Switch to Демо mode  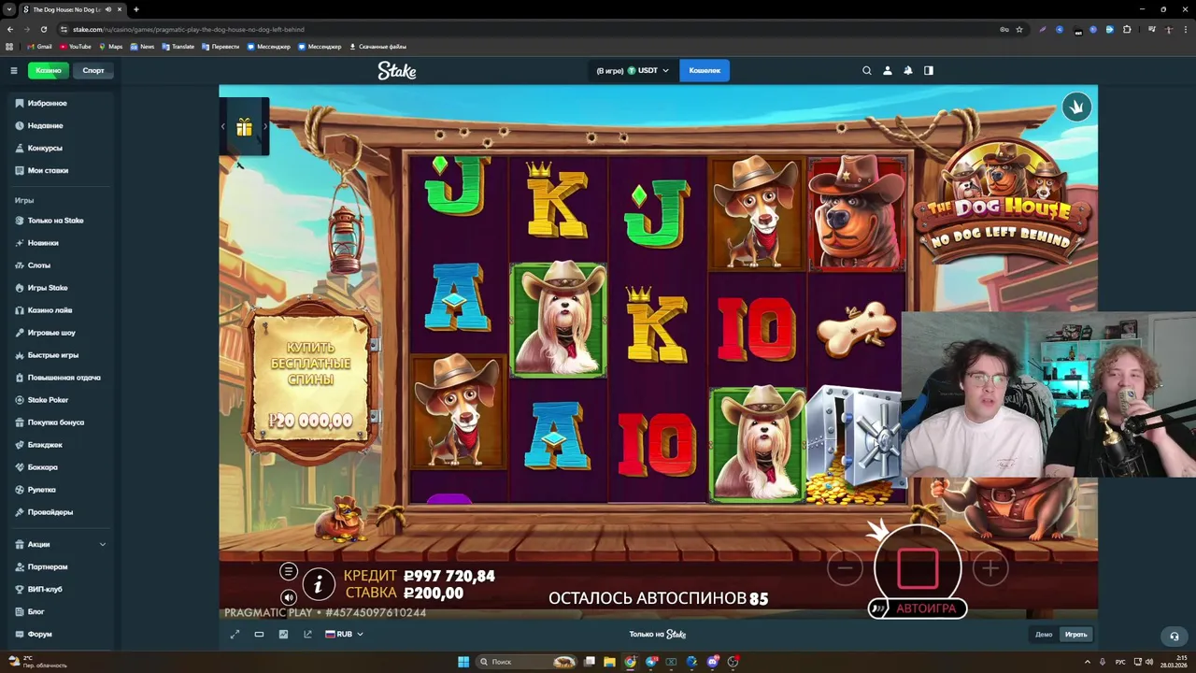pos(1044,635)
